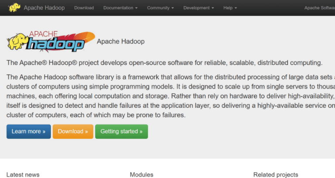Click the sentence about reliable, scalable computing
Viewport: 335px width, 178px height.
[x=164, y=62]
